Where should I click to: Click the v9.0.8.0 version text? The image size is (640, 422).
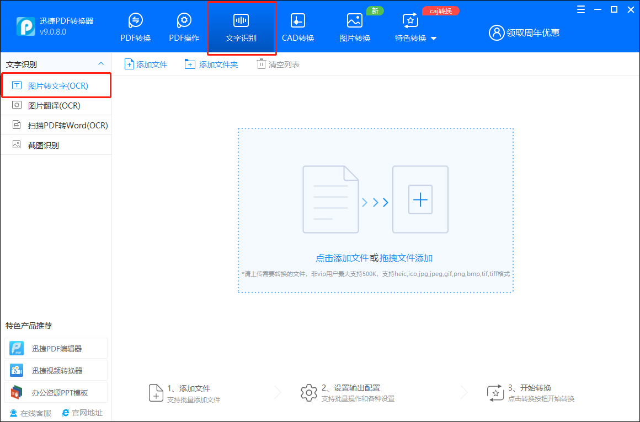(52, 32)
